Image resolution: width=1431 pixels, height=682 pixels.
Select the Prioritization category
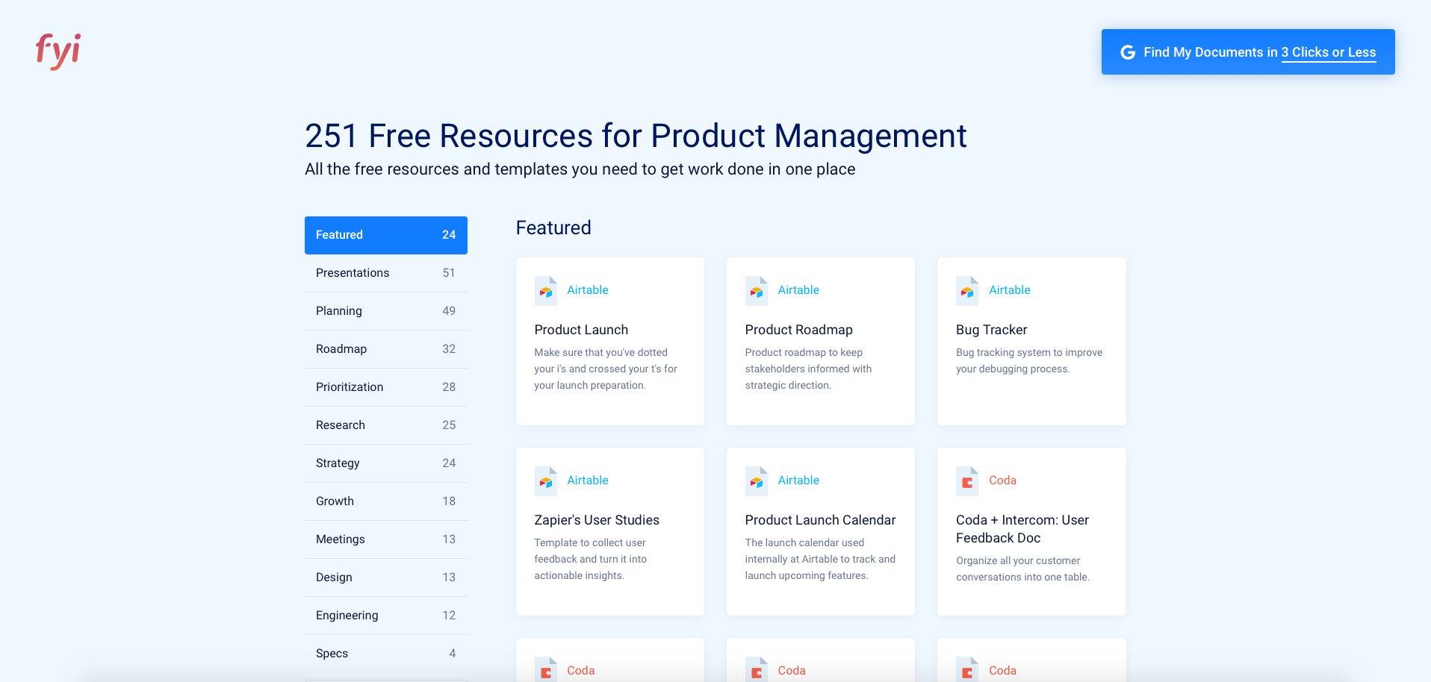point(386,387)
